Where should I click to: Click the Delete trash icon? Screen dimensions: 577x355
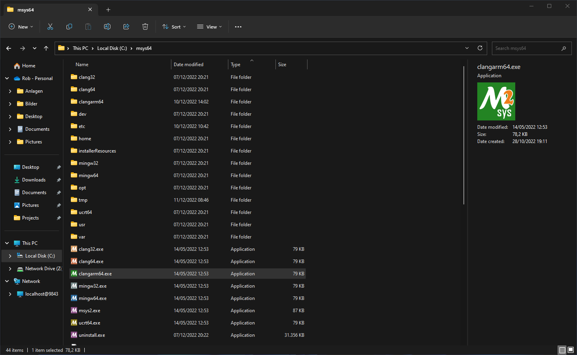(145, 27)
